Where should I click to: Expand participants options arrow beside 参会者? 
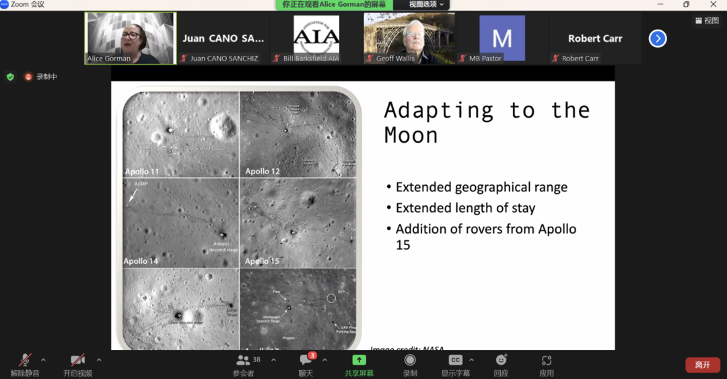pos(273,360)
